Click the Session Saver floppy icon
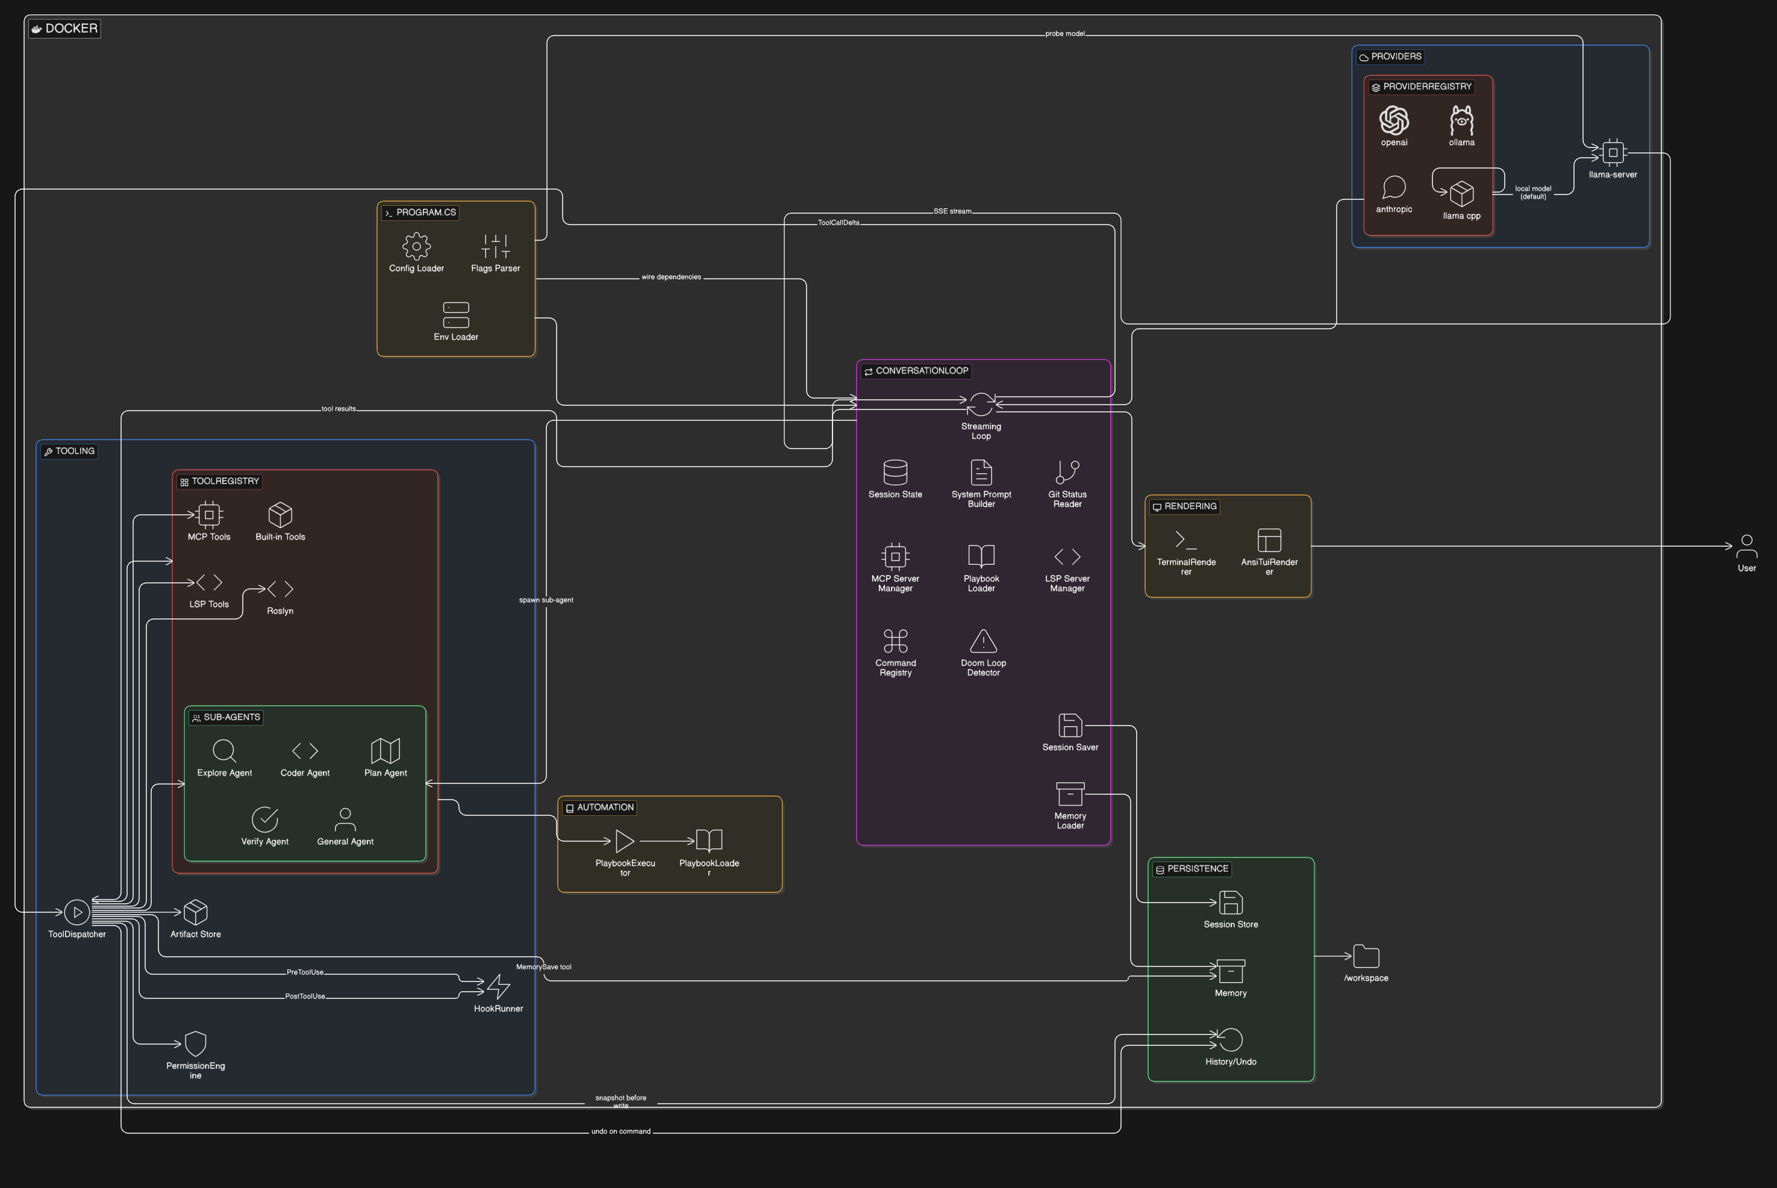 [1070, 725]
